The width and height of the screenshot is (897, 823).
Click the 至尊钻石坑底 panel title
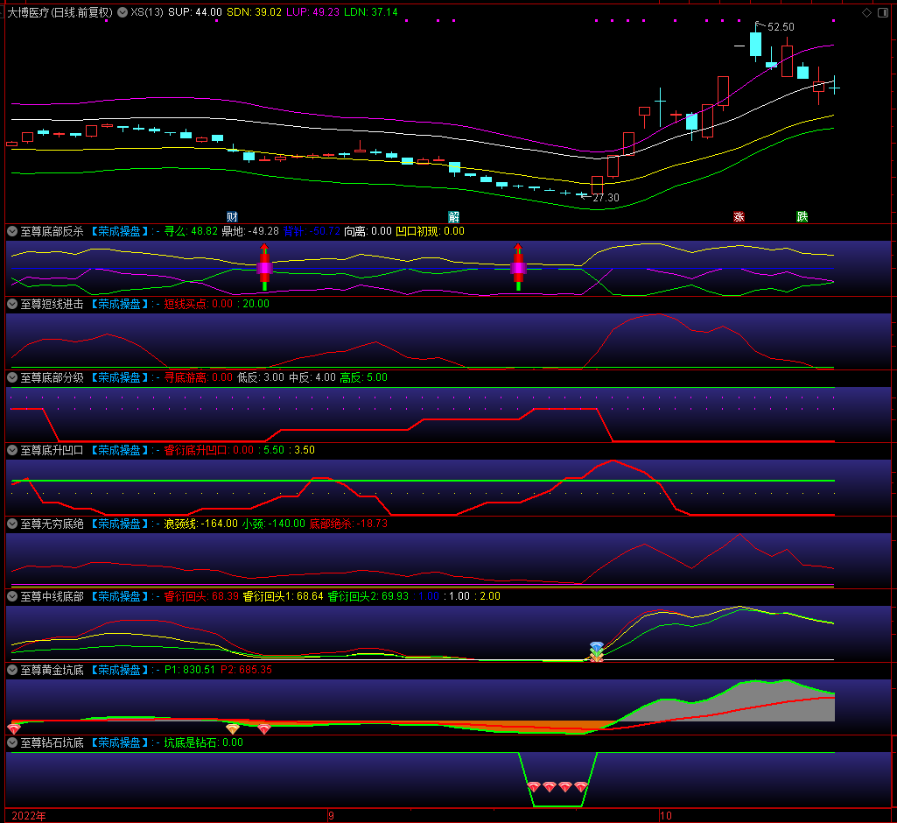52,742
